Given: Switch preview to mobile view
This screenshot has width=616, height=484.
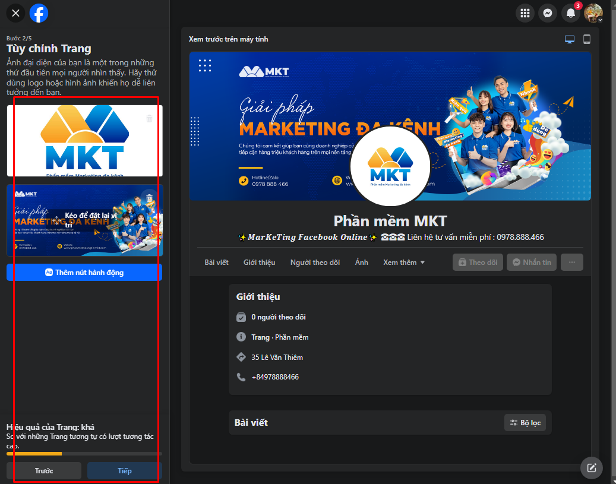Looking at the screenshot, I should 587,39.
